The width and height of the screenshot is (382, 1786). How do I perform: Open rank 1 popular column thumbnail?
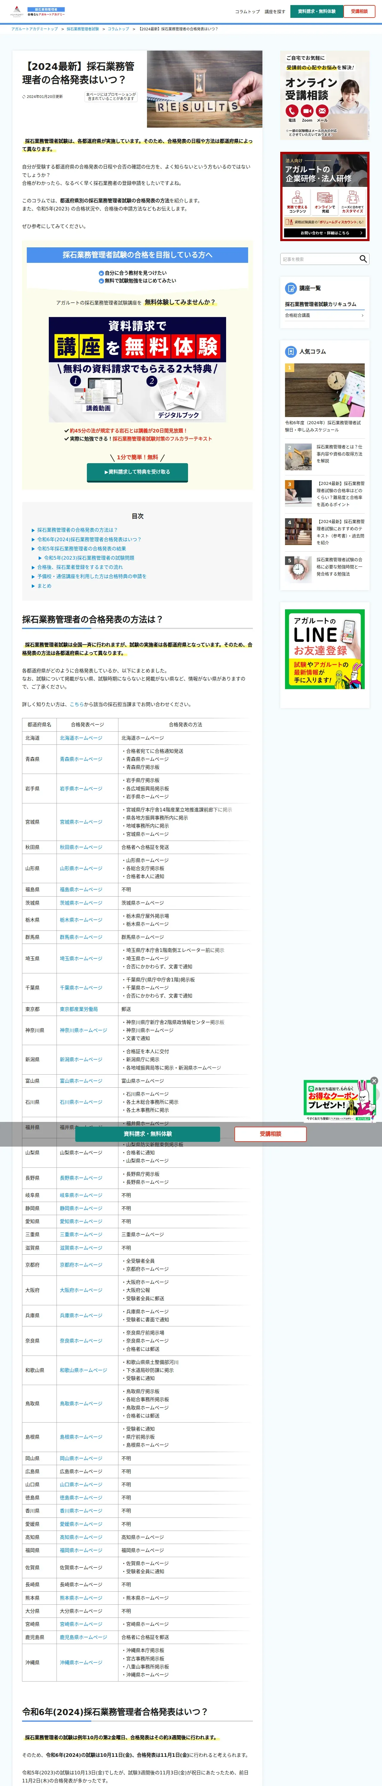(325, 390)
